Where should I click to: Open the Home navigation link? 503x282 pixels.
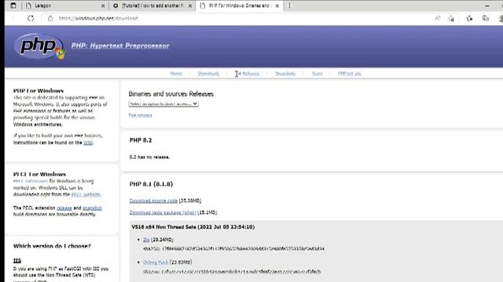(176, 74)
